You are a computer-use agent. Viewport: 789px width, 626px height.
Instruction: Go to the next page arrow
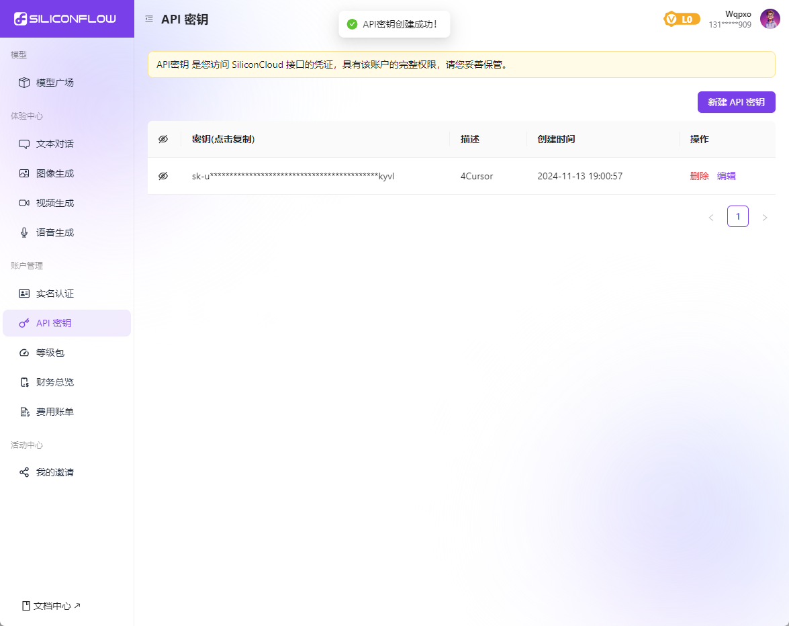(764, 217)
